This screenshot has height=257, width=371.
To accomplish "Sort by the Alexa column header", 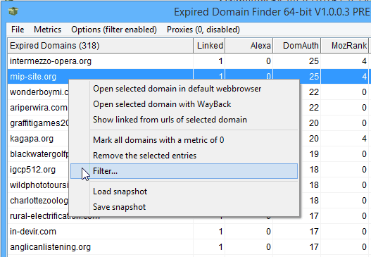I will point(249,46).
